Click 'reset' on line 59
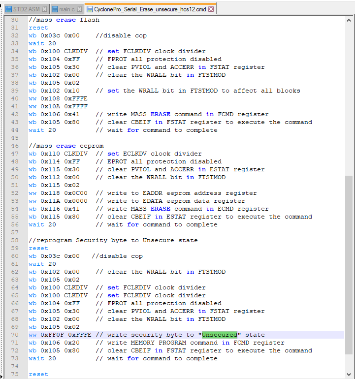This screenshot has height=379, width=355. coord(38,248)
